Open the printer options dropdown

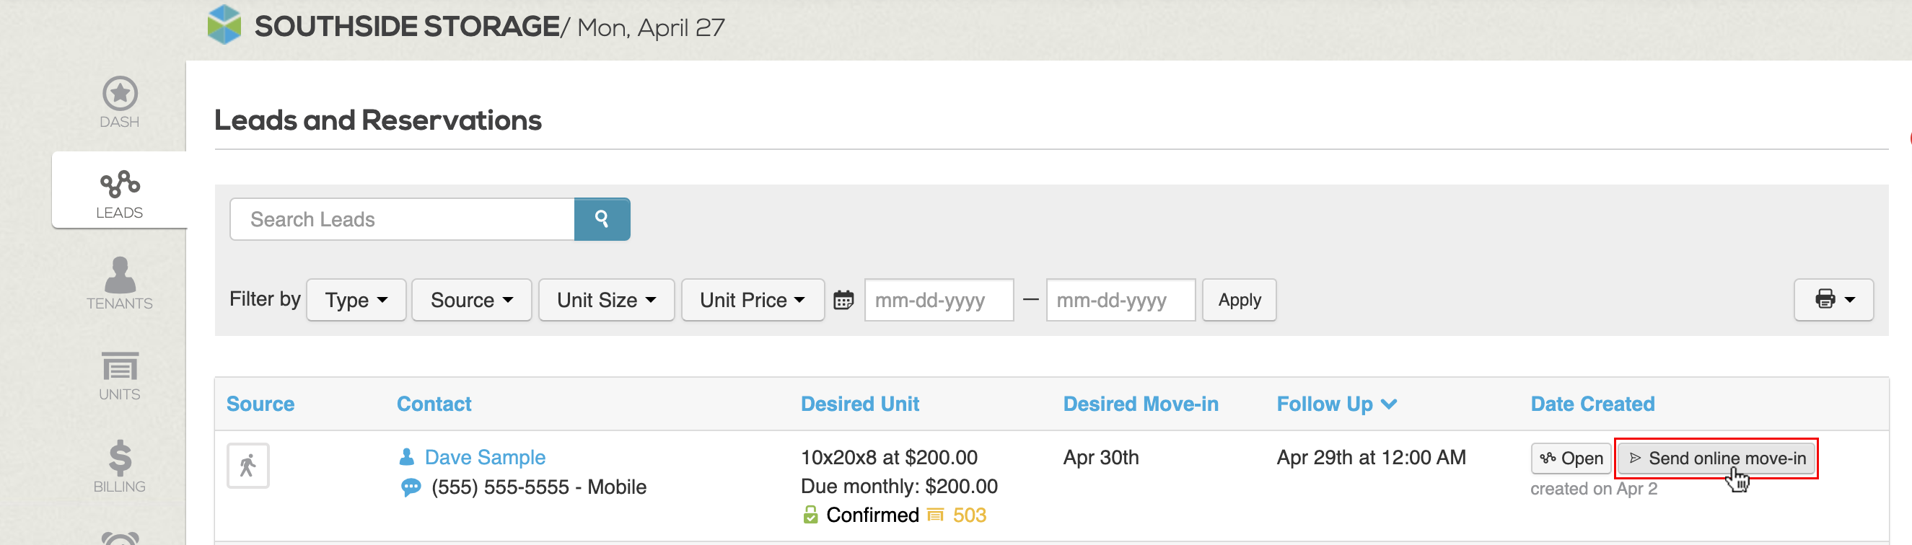pos(1833,300)
